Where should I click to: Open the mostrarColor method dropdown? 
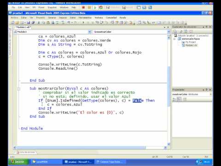coord(169,32)
